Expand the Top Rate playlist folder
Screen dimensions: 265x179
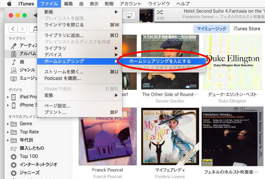pyautogui.click(x=8, y=132)
